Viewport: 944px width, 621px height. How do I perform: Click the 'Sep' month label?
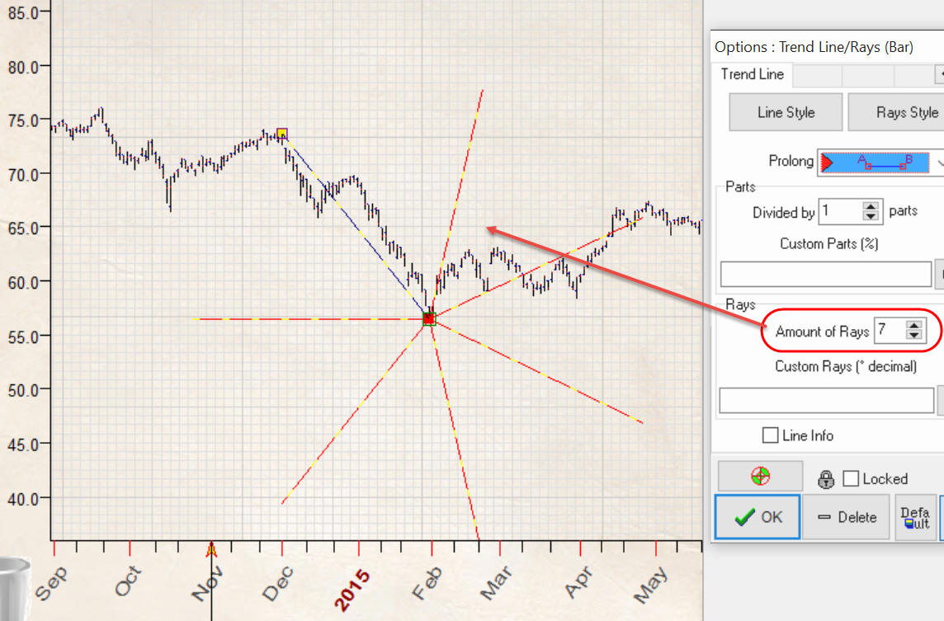(51, 583)
